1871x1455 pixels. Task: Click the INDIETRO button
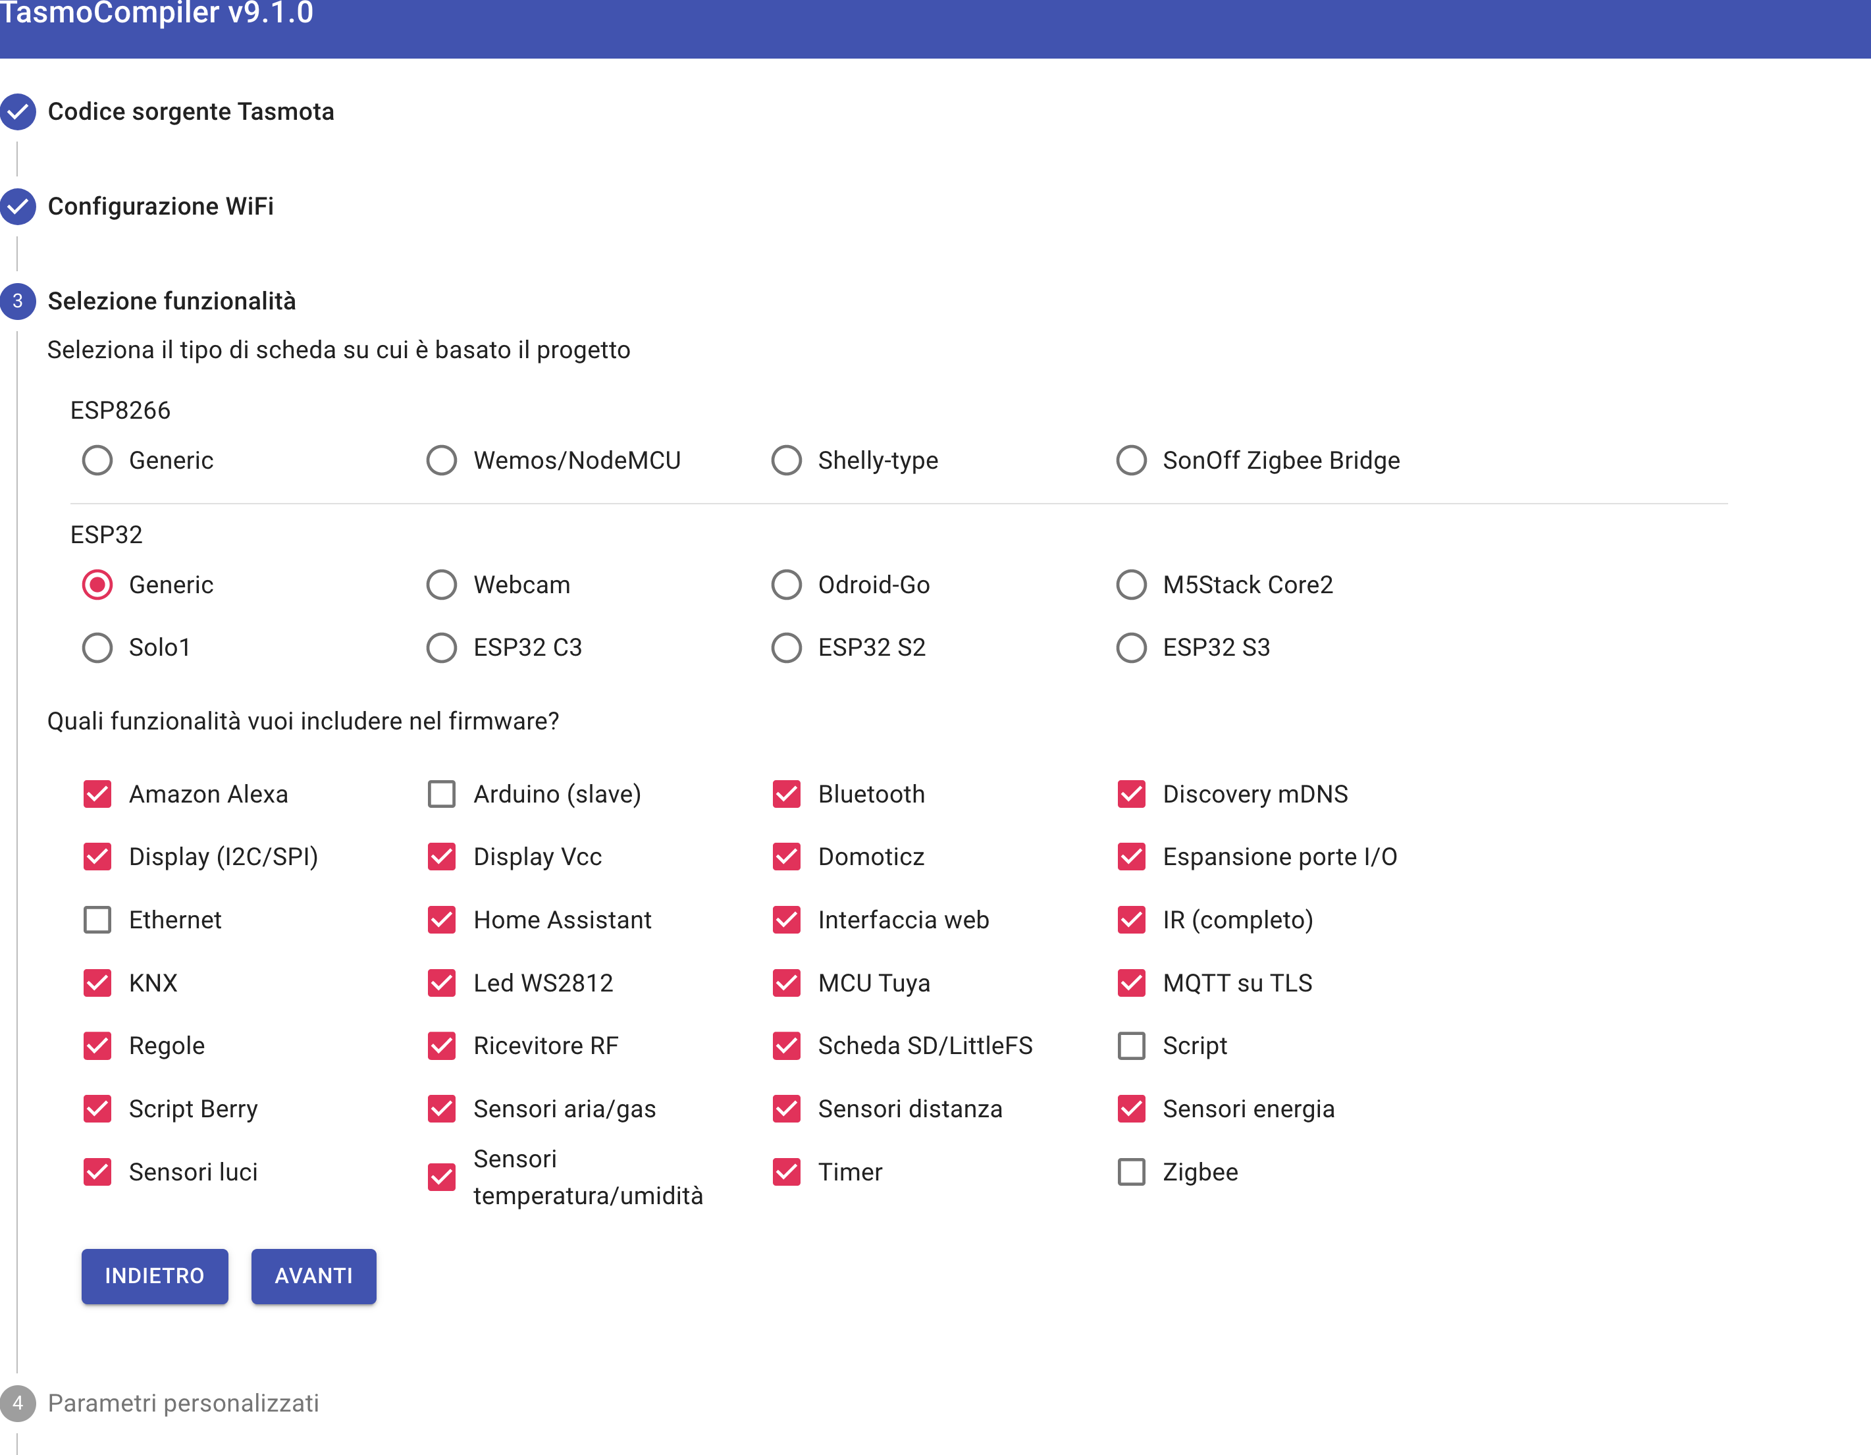click(154, 1276)
